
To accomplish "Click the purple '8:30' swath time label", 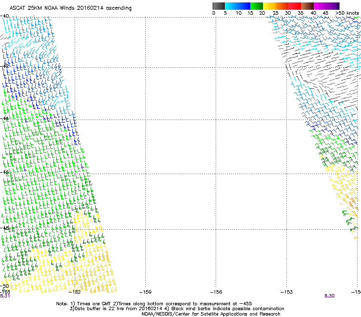I will click(329, 296).
